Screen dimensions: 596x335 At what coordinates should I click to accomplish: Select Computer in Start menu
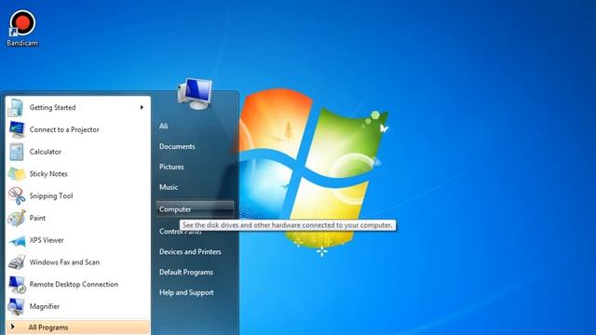click(195, 209)
